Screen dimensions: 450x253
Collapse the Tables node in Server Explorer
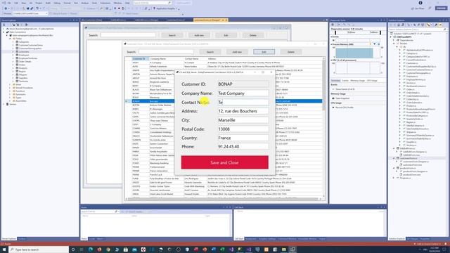pos(10,39)
